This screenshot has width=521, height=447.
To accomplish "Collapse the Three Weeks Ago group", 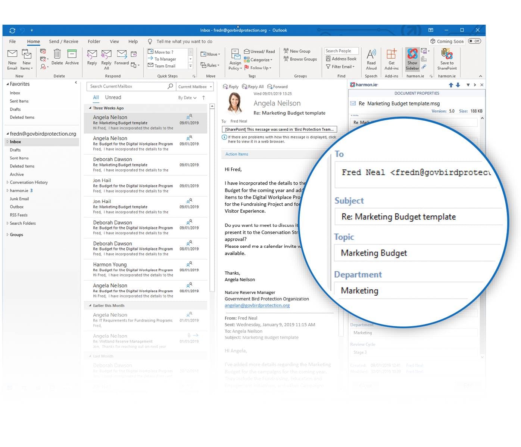I will [x=90, y=108].
